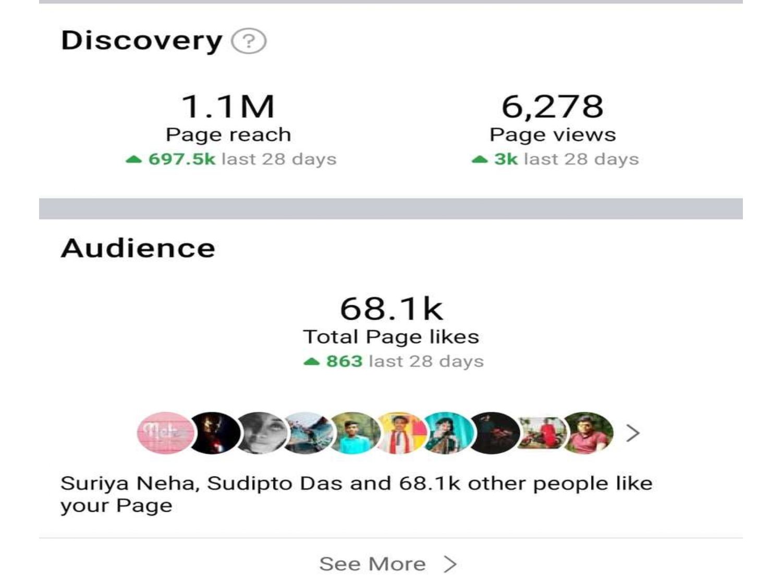Expand the avatar list with right chevron

tap(633, 433)
